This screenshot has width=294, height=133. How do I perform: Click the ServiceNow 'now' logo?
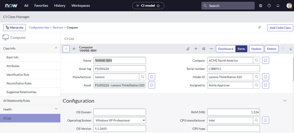tap(11, 6)
